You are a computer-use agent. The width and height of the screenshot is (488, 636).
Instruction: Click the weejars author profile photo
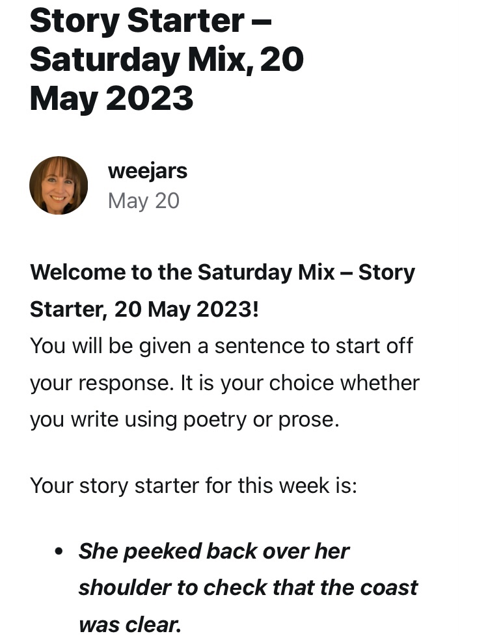point(59,185)
